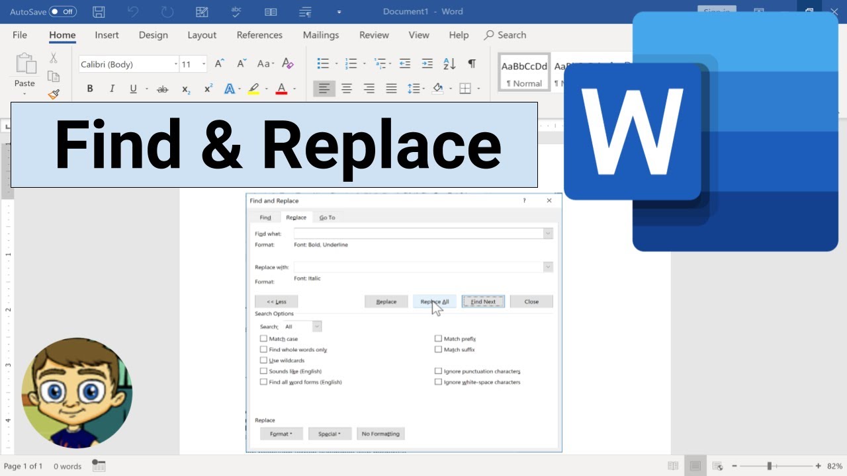Click the spelling check abc icon
Screen dimensions: 847x476
(x=236, y=12)
